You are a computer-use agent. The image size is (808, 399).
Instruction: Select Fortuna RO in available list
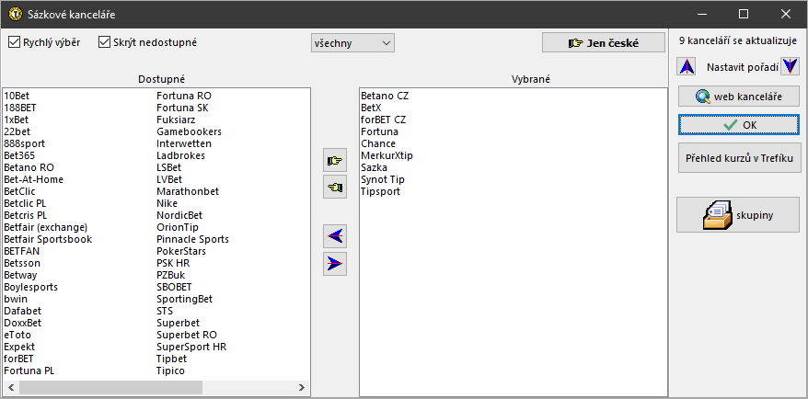pyautogui.click(x=184, y=96)
